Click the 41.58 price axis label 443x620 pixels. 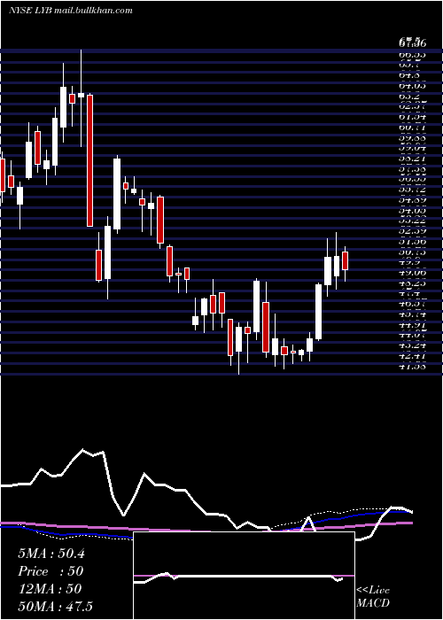[x=412, y=366]
